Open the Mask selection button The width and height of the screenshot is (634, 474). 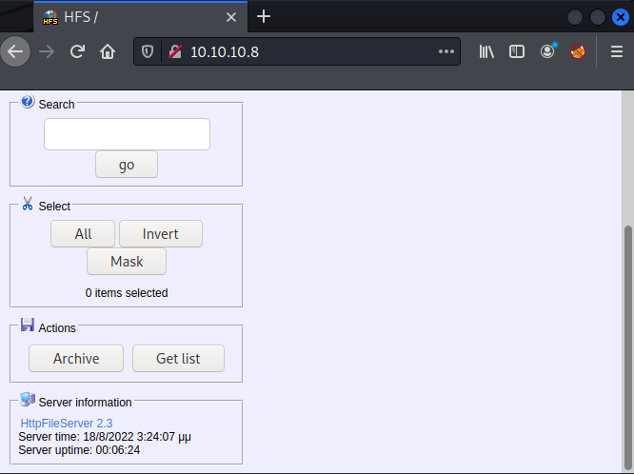127,262
